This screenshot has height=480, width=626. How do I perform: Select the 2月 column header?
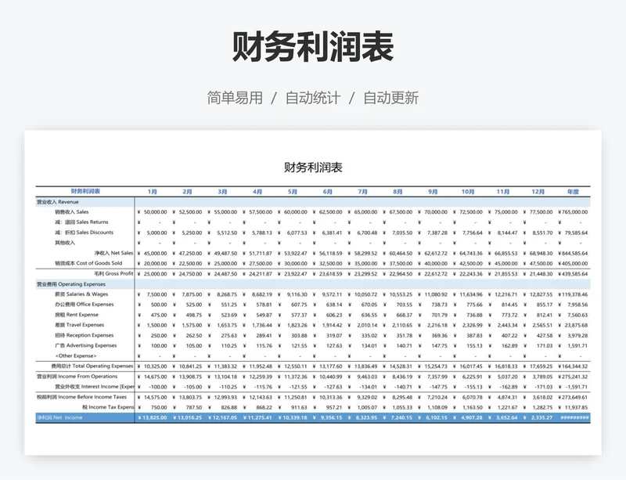(x=187, y=192)
